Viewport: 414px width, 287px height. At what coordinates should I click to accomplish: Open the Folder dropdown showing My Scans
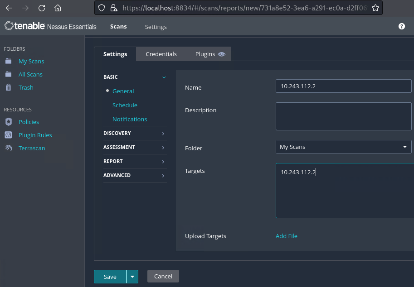pos(343,147)
